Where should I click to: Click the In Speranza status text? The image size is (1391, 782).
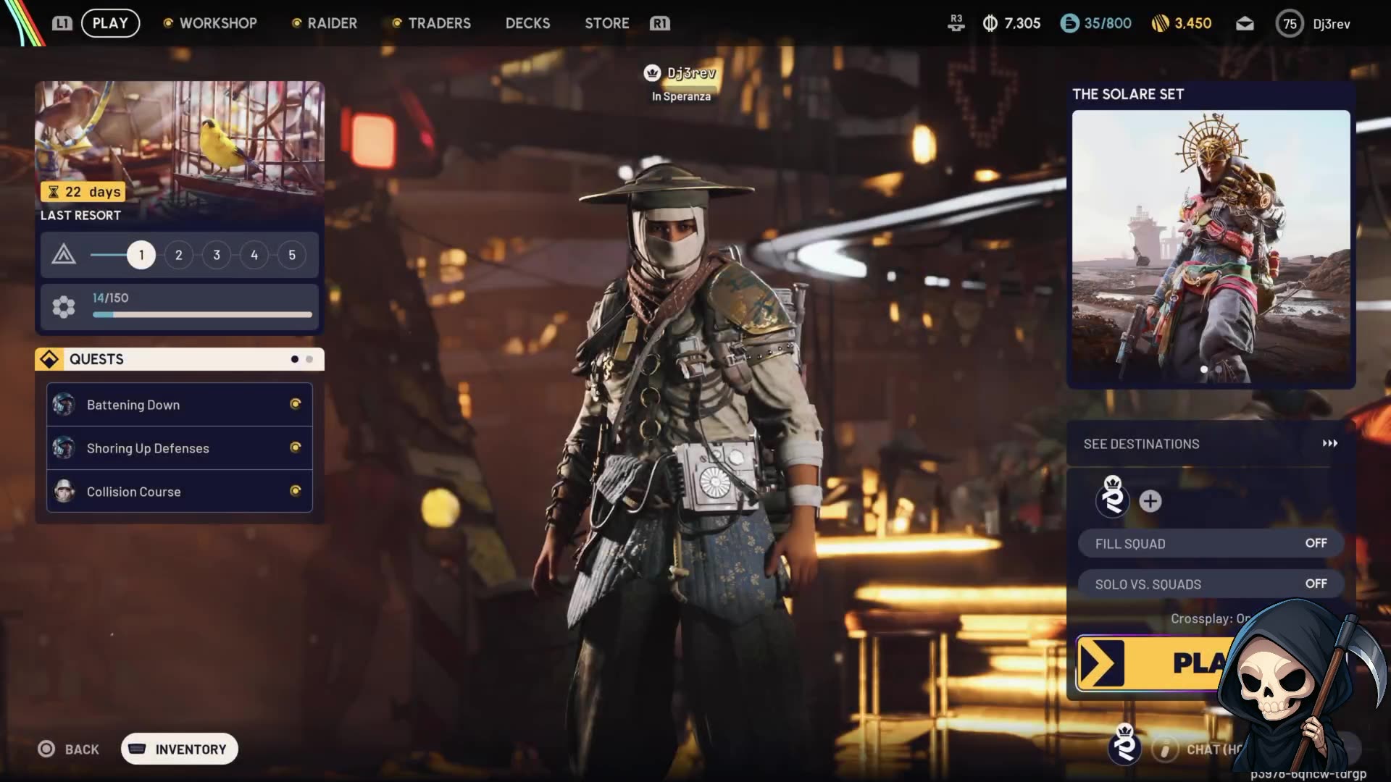point(681,96)
